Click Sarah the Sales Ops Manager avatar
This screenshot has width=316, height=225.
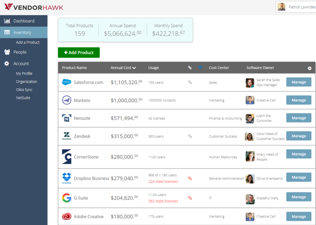(250, 83)
